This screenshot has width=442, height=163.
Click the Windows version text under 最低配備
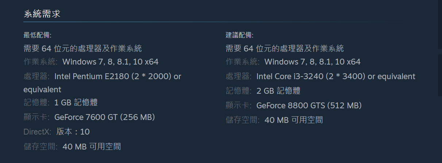110,62
